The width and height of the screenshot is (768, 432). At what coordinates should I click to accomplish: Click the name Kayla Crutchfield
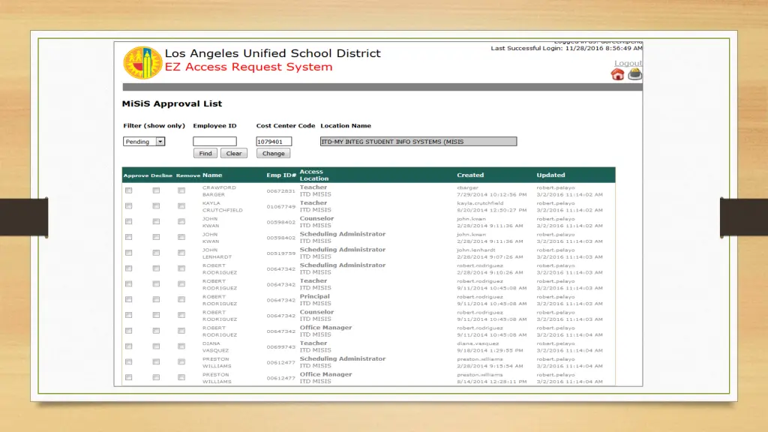coord(222,207)
